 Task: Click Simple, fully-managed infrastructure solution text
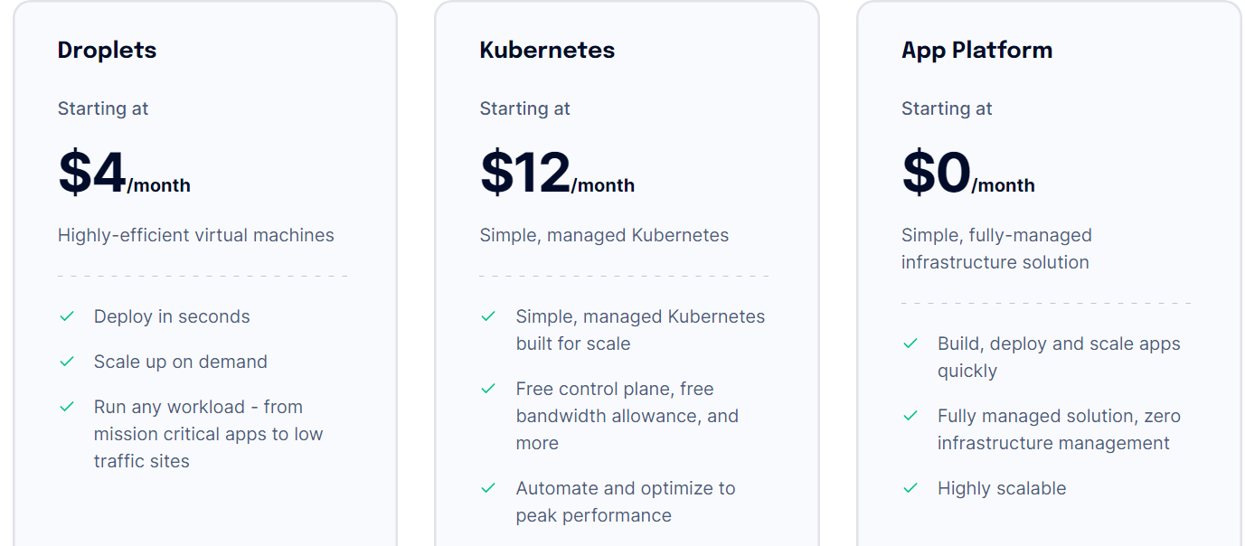point(996,249)
